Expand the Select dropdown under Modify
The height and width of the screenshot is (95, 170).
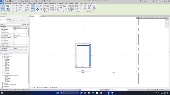point(2,12)
